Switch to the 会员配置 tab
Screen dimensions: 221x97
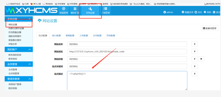tap(97, 36)
